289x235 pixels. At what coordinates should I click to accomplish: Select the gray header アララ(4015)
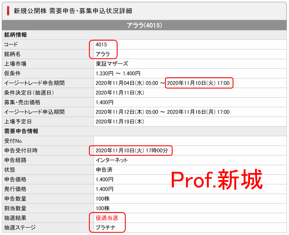coord(144,25)
